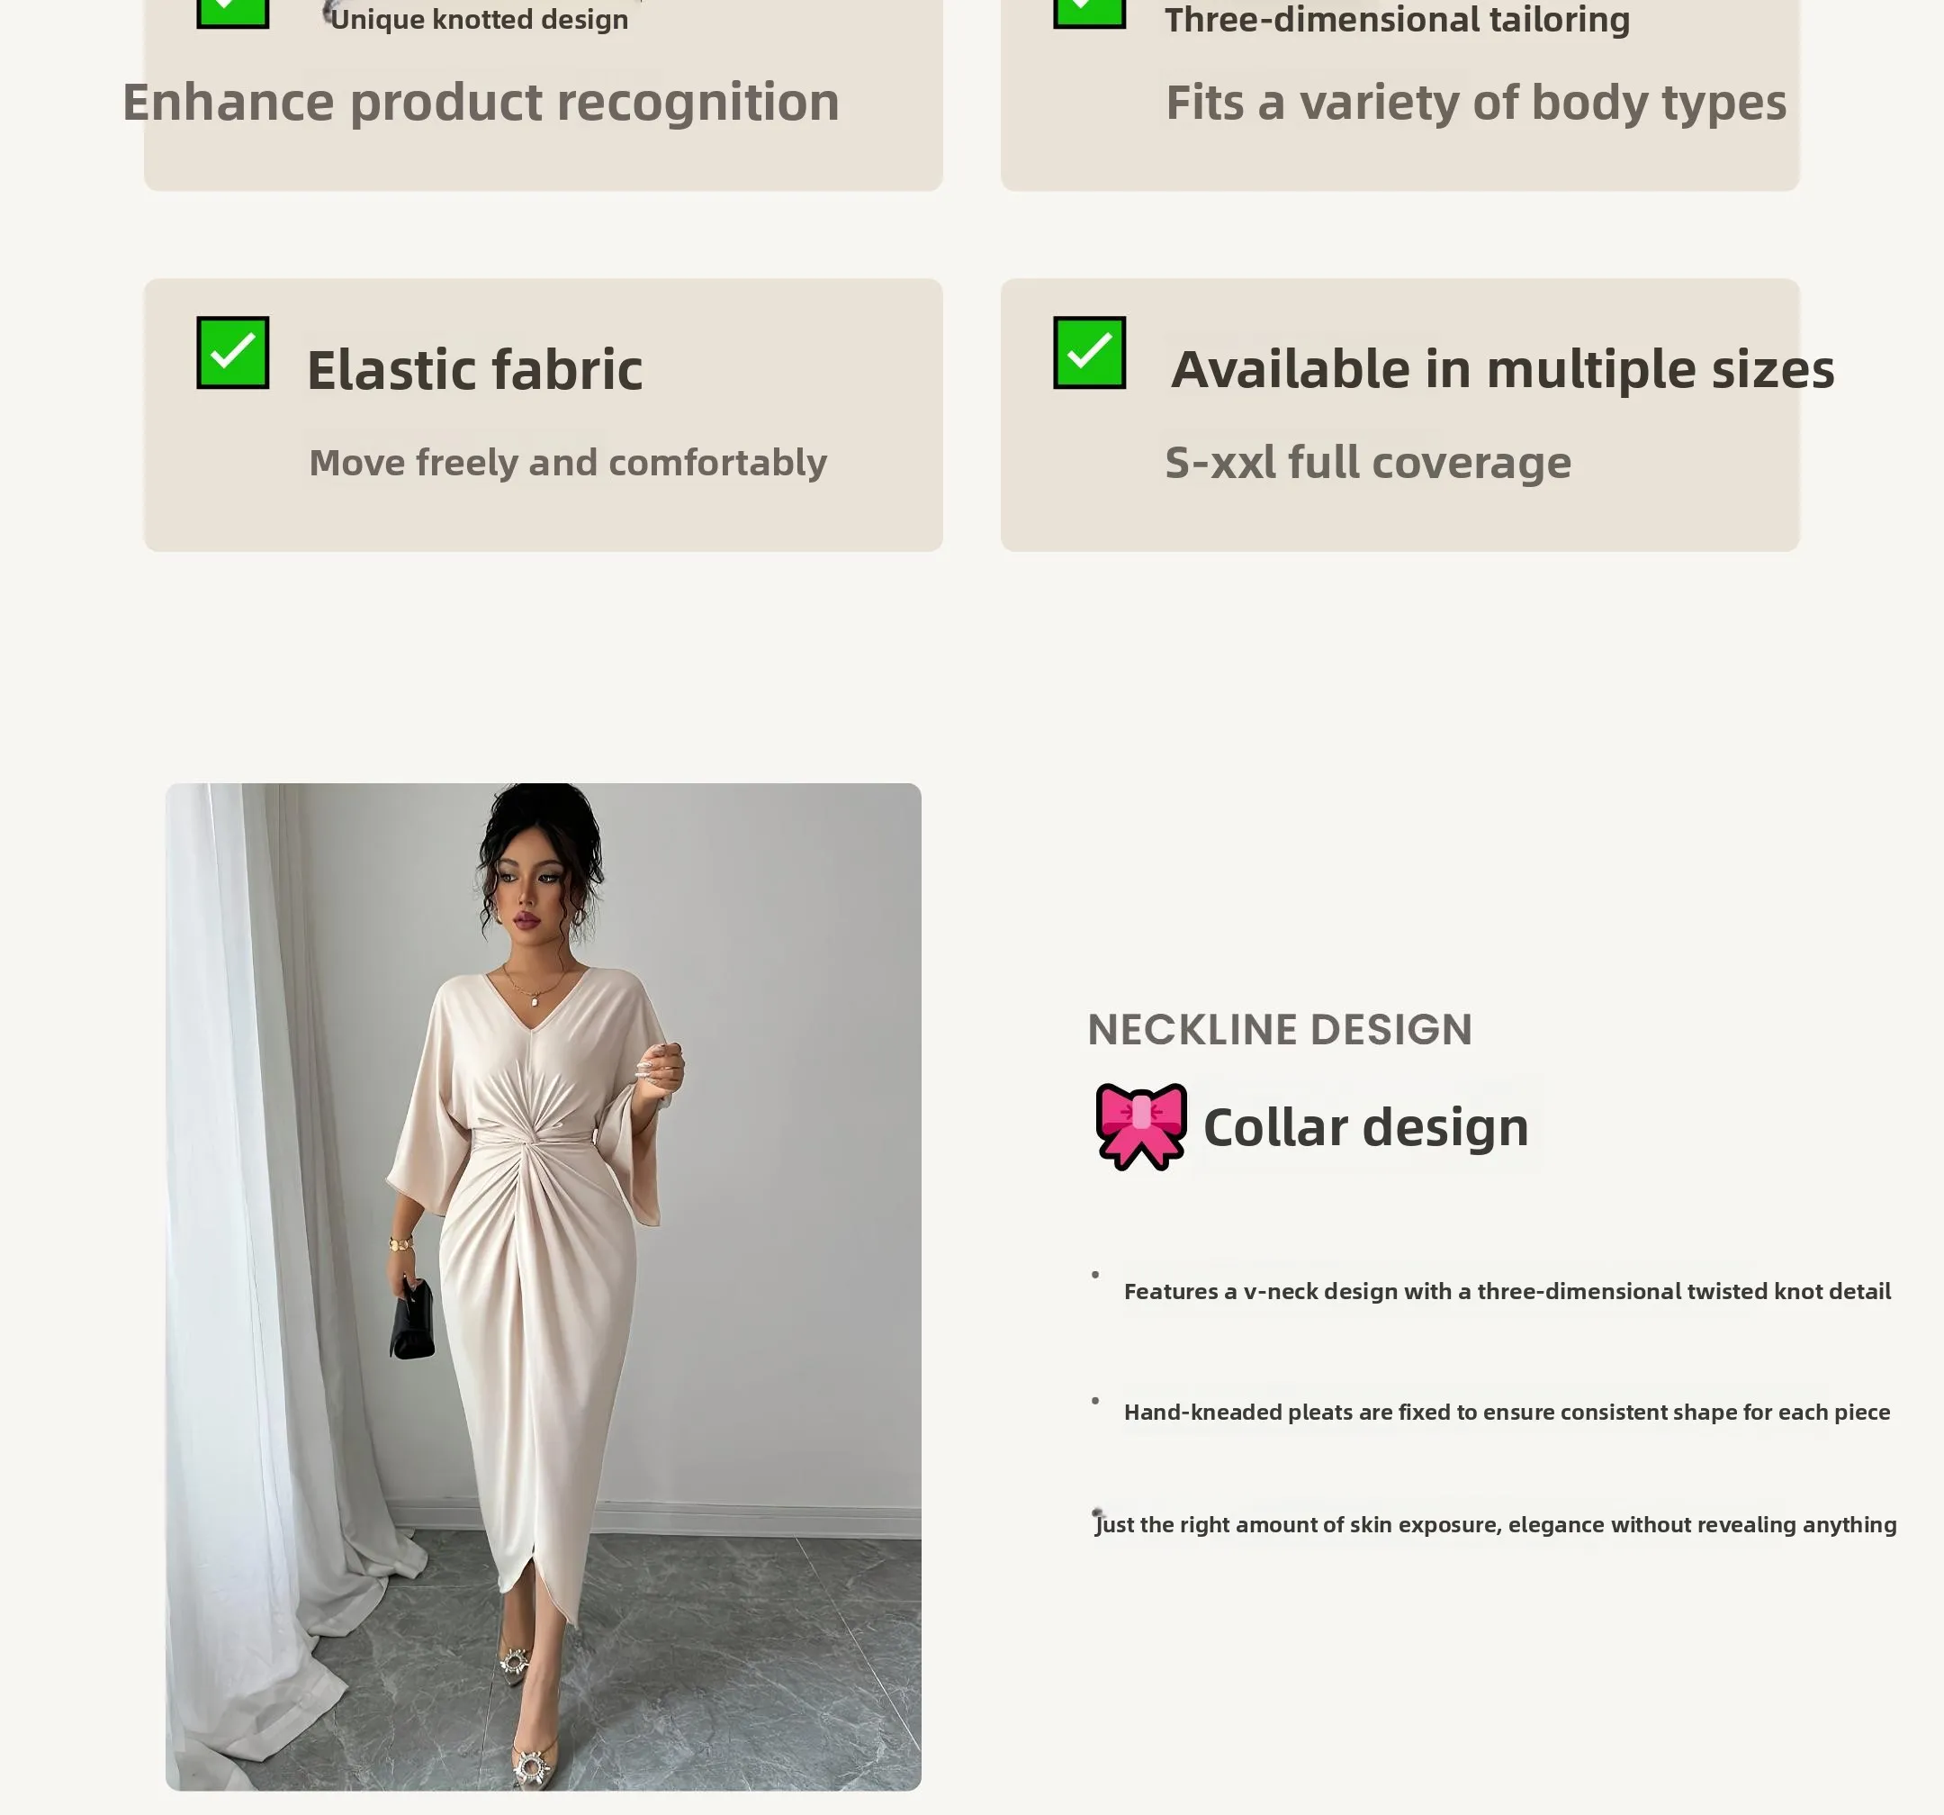The width and height of the screenshot is (1944, 1815).
Task: Select the Available in multiple sizes heading
Action: pyautogui.click(x=1502, y=370)
